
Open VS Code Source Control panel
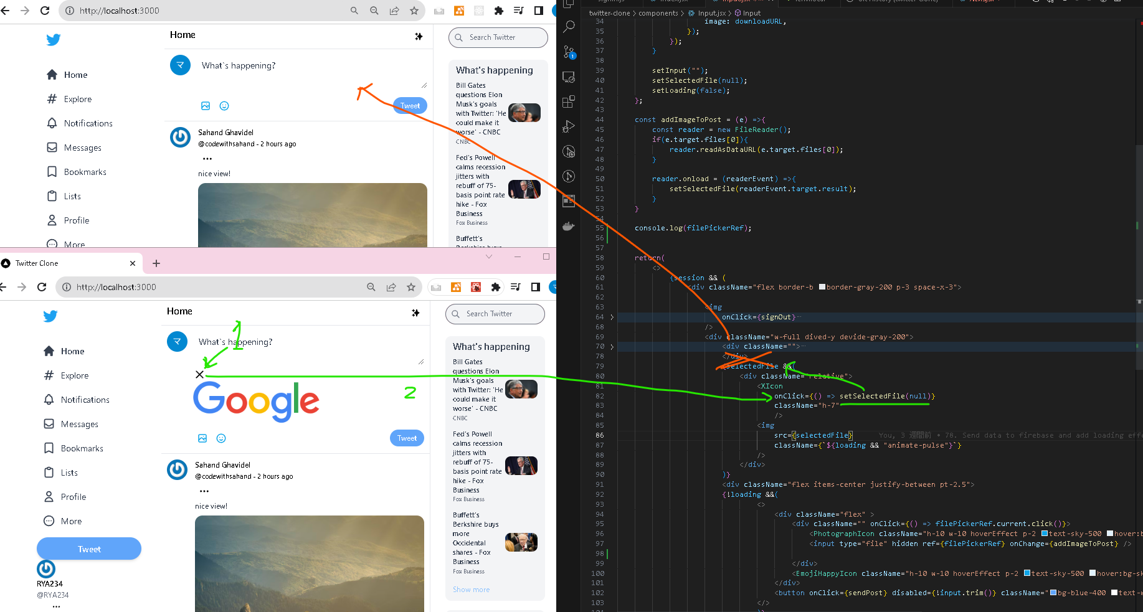(x=569, y=52)
